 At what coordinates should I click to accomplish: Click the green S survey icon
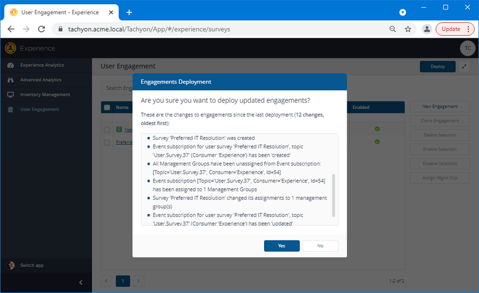point(119,129)
